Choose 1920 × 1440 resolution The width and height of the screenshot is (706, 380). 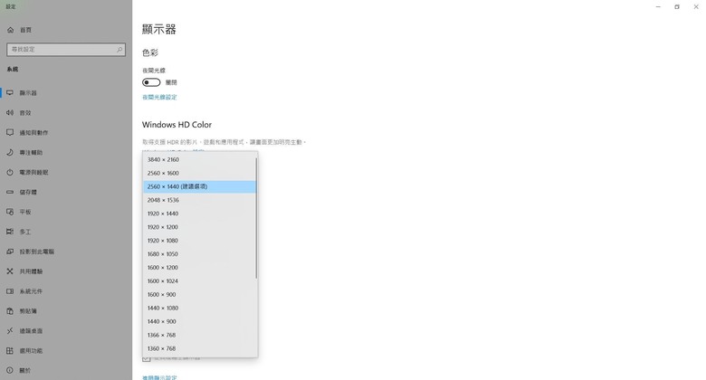[199, 214]
